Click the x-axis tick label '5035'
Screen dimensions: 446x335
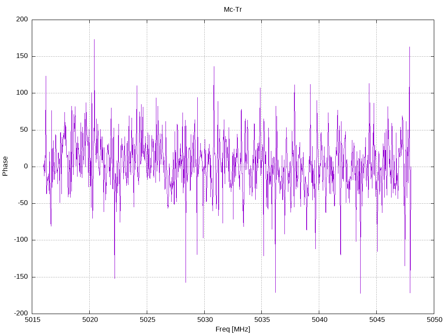pos(262,320)
